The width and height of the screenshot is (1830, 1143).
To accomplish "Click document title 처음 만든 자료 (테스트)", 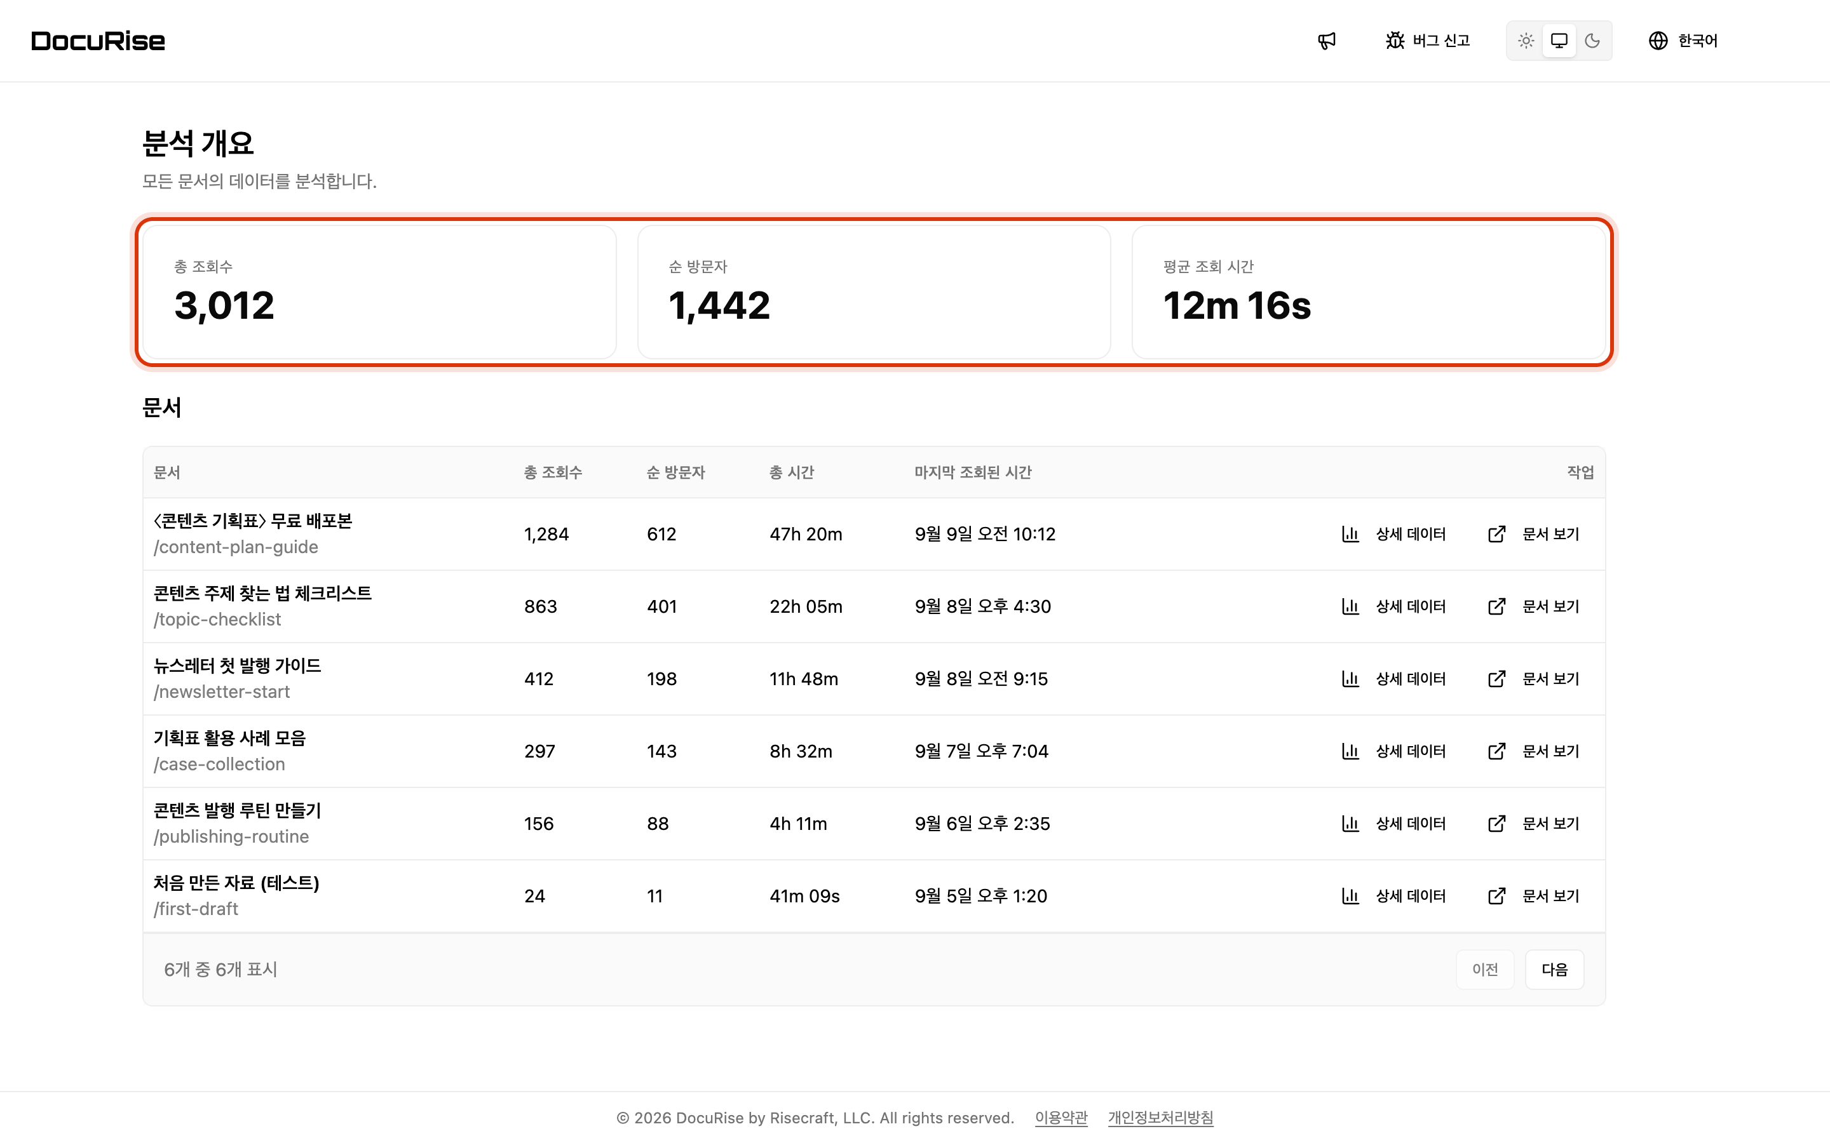I will (236, 884).
